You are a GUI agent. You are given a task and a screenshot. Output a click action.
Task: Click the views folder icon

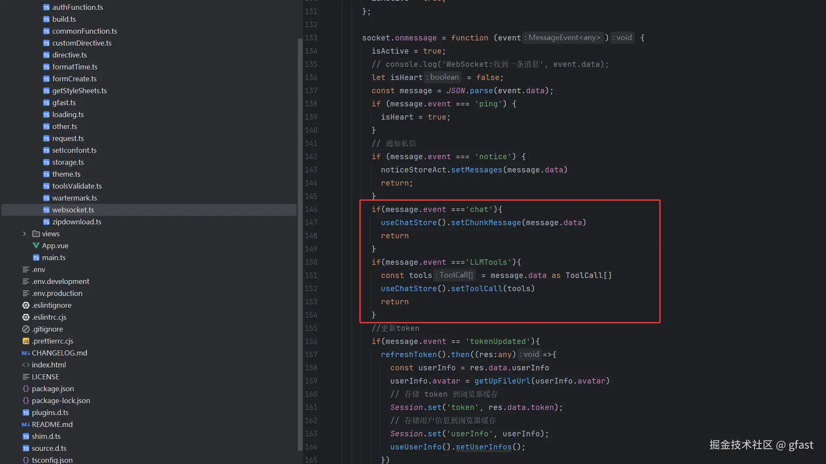point(36,234)
